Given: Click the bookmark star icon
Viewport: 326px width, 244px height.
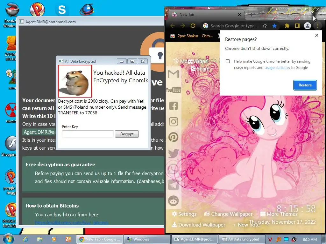Looking at the screenshot, I should 274,26.
